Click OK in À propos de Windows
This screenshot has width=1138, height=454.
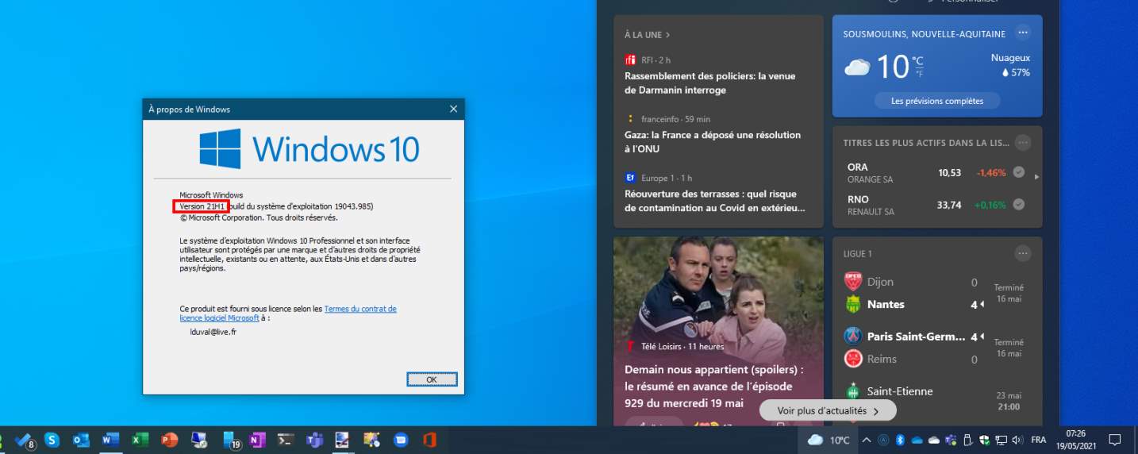click(x=432, y=379)
